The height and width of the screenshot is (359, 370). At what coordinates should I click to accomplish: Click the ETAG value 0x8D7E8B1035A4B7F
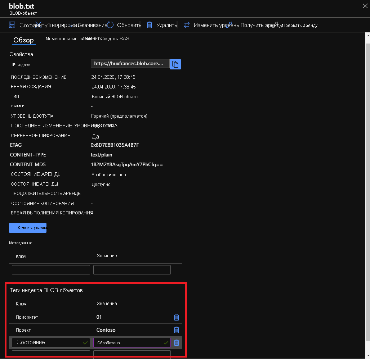[x=115, y=145]
